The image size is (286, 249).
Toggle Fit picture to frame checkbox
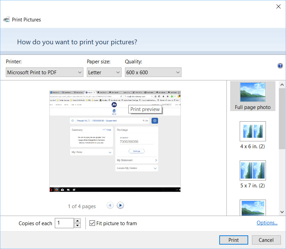tap(92, 223)
